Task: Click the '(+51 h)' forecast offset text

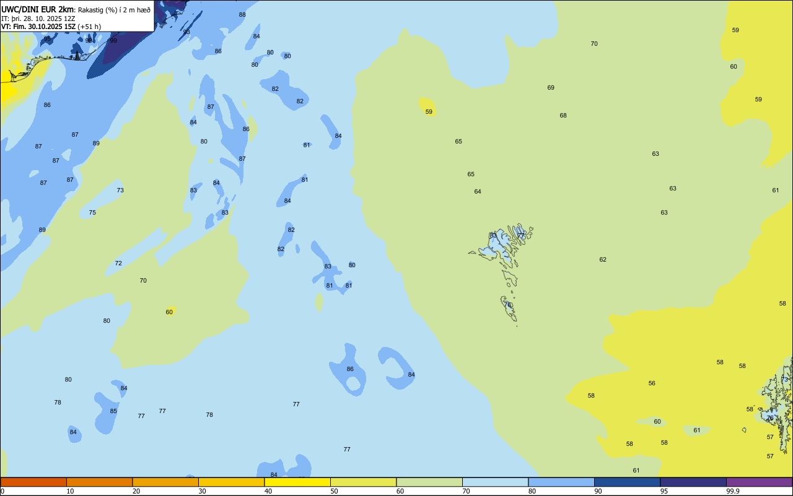Action: pyautogui.click(x=89, y=27)
